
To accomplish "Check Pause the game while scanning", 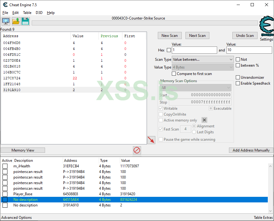I will point(161,139).
